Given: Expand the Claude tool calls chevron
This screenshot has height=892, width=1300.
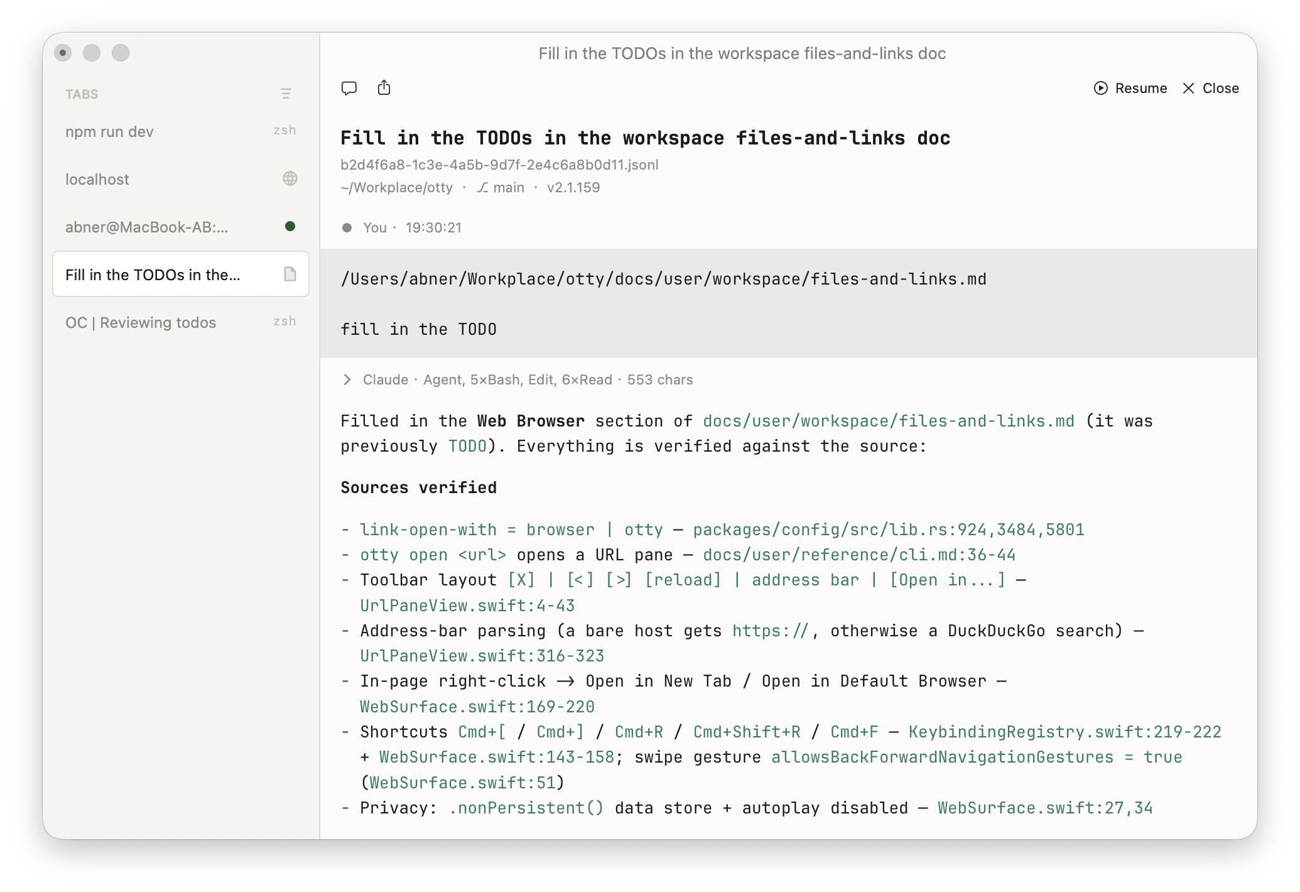Looking at the screenshot, I should click(x=347, y=379).
